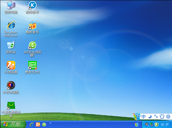
Task: Open the 开始 Start menu
Action: coord(13,124)
